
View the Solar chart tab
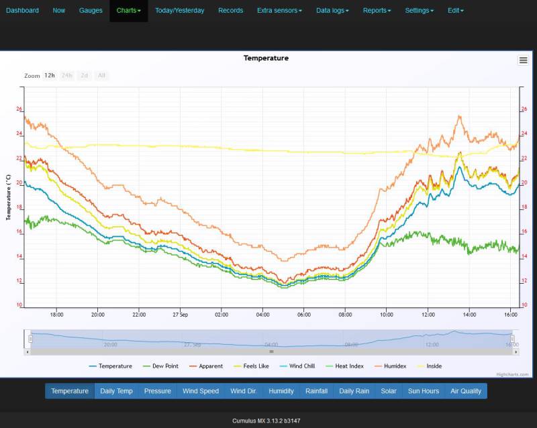[x=388, y=391]
